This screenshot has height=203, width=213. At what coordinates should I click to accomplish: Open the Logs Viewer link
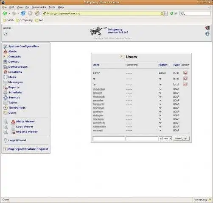tap(25, 126)
